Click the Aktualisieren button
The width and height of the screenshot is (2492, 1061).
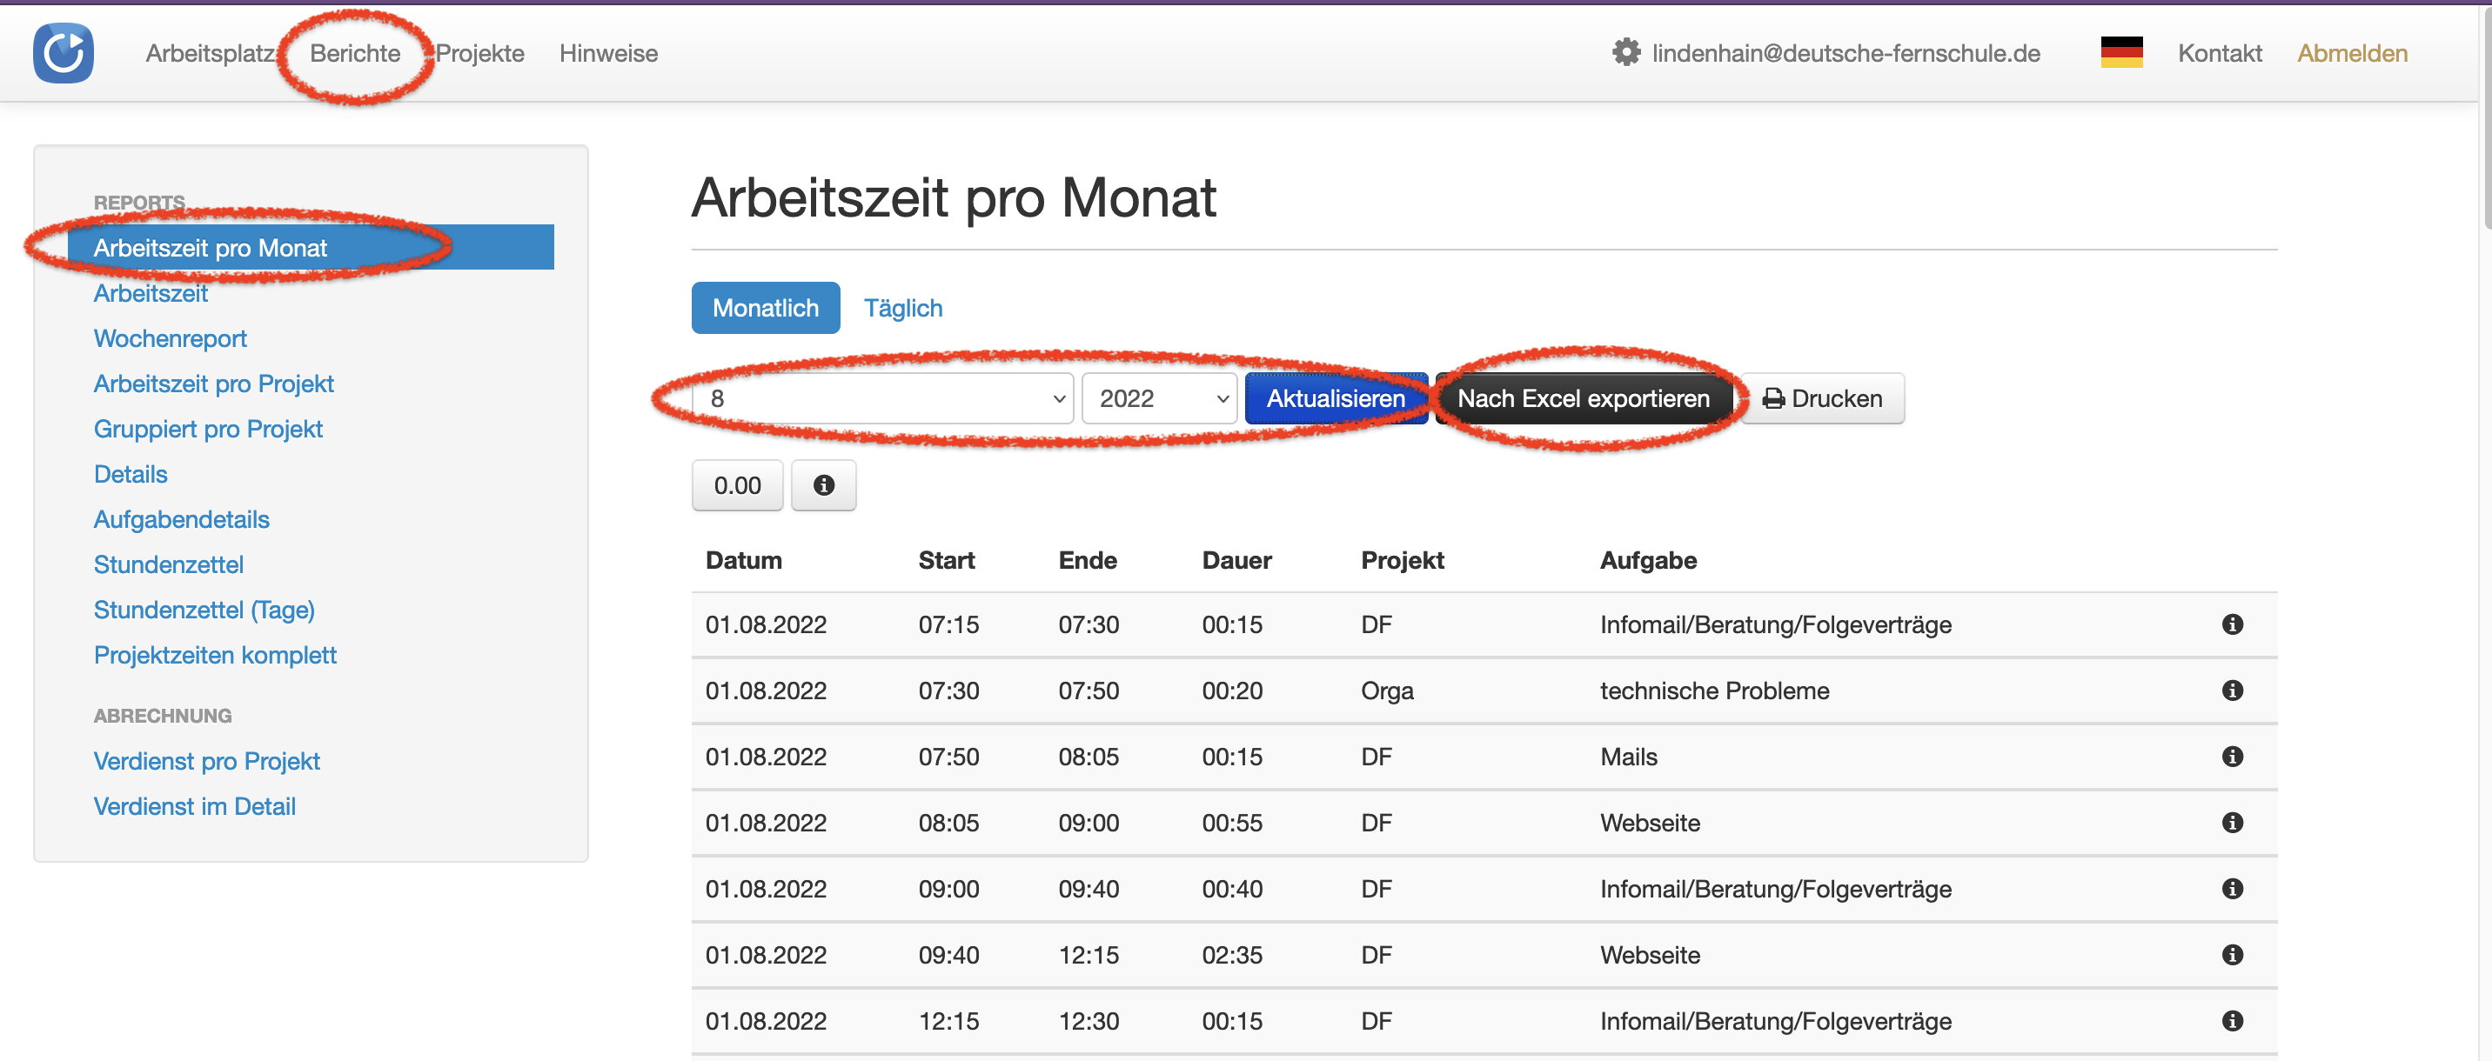coord(1335,398)
